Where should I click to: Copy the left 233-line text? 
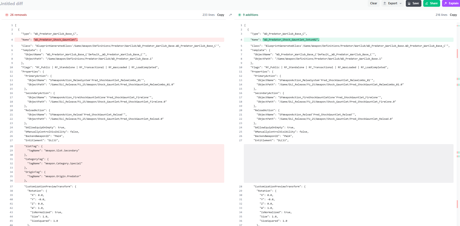[x=220, y=15]
